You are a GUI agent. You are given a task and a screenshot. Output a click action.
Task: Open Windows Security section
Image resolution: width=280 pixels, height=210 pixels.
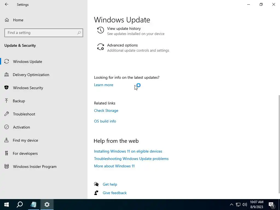pyautogui.click(x=28, y=88)
